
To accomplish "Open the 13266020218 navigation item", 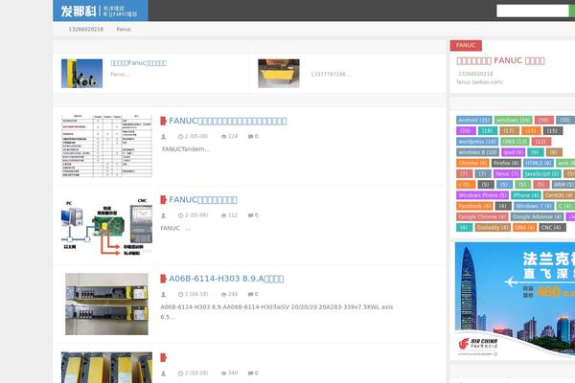I will click(x=86, y=29).
